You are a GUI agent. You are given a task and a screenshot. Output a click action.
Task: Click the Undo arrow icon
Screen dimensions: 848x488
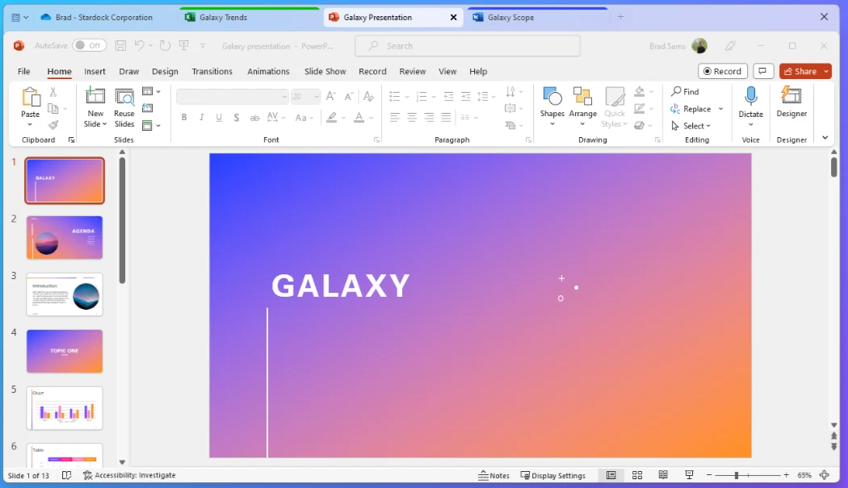(x=140, y=46)
